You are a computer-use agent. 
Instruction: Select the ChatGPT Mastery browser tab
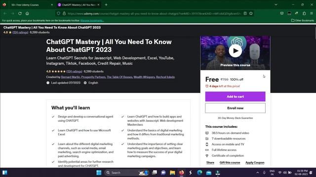[x=79, y=4]
